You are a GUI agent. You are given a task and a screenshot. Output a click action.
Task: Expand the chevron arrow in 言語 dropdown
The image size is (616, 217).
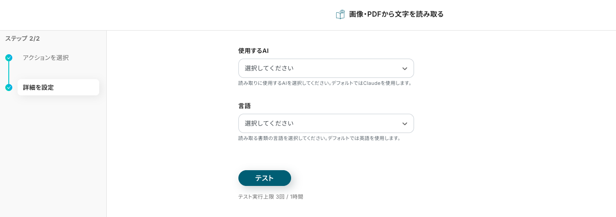click(405, 124)
